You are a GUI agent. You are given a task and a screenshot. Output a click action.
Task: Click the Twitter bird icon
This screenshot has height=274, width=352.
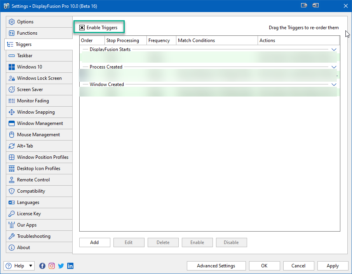(61, 266)
